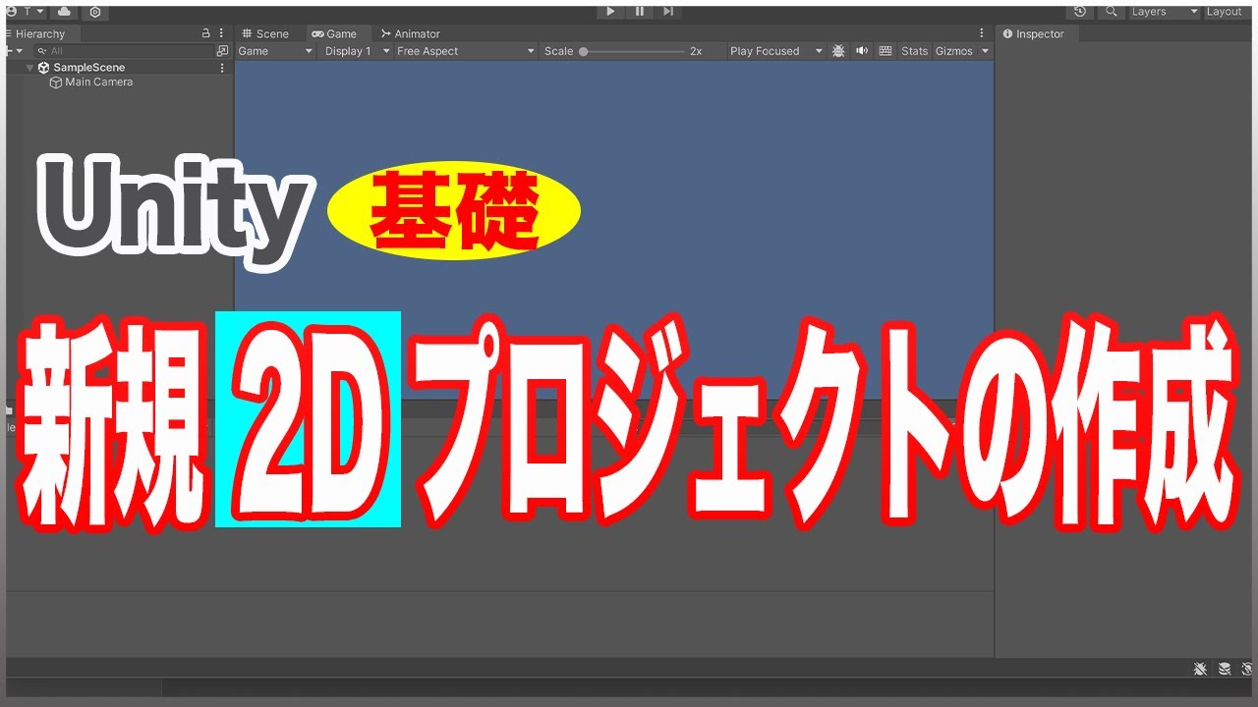Select Main Camera in Hierarchy
Viewport: 1258px width, 707px height.
98,82
